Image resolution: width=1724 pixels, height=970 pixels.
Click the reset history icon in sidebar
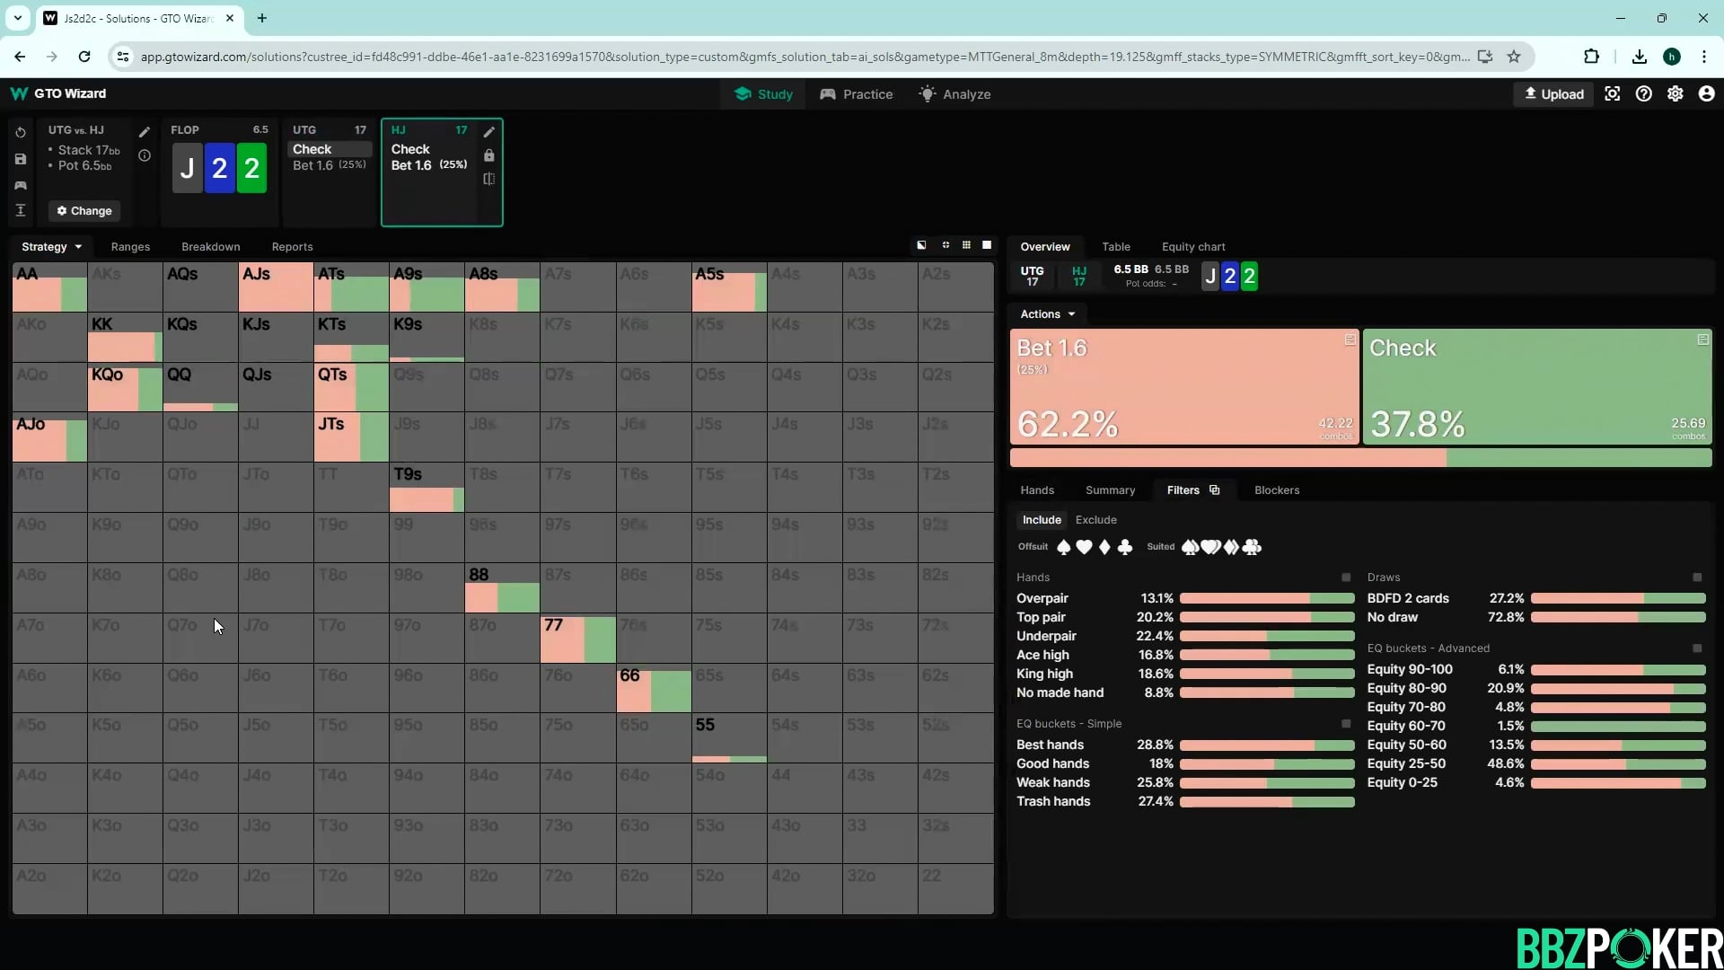pyautogui.click(x=21, y=132)
